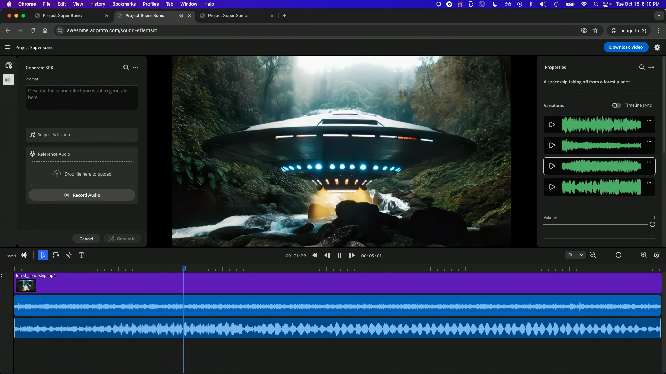Screen dimensions: 666x374
Task: Search within the Generate SFX panel
Action: tap(126, 68)
